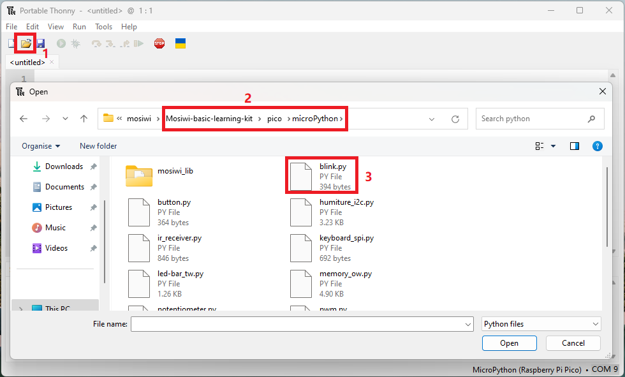Go up one folder with up arrow
This screenshot has height=377, width=625.
click(x=84, y=119)
